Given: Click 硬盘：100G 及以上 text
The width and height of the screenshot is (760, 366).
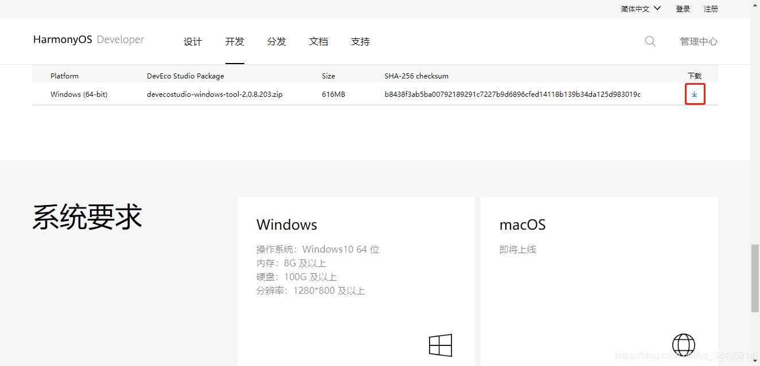Looking at the screenshot, I should tap(297, 277).
